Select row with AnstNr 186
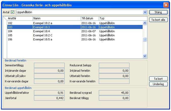This screenshot has height=111, width=171. (x=75, y=39)
